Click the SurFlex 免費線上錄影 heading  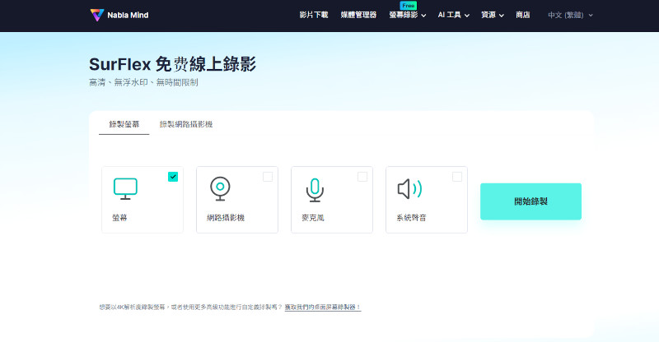tap(172, 64)
